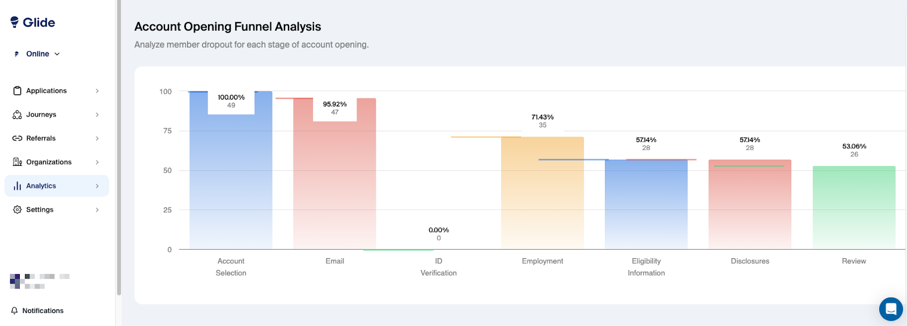Image resolution: width=907 pixels, height=326 pixels.
Task: Expand the Settings submenu chevron
Action: point(98,209)
